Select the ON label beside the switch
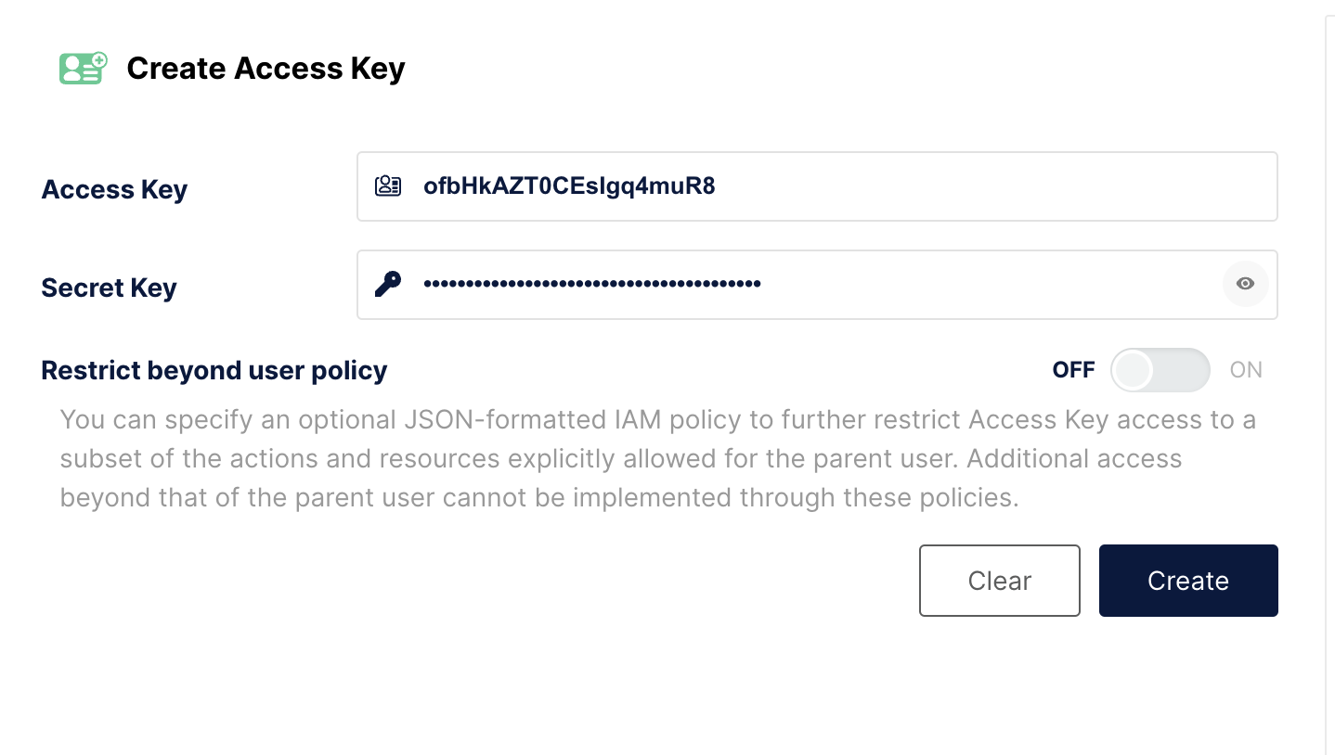The image size is (1335, 755). click(x=1246, y=370)
